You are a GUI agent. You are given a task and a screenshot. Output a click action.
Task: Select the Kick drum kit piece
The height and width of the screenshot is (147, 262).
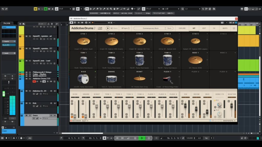pos(83,79)
